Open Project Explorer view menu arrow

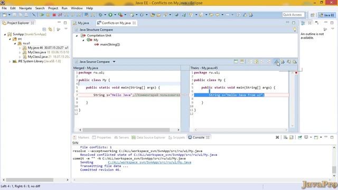66,29
